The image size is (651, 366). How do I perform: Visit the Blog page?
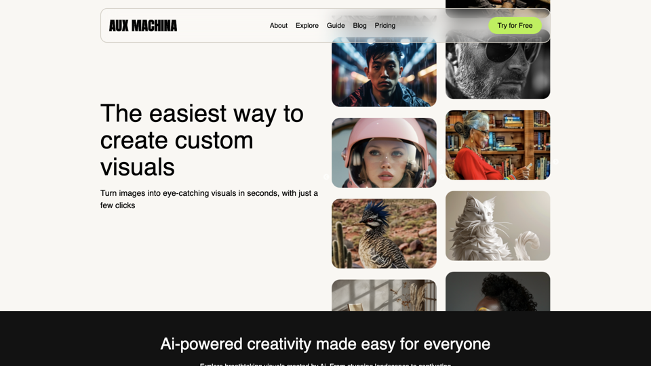[359, 25]
